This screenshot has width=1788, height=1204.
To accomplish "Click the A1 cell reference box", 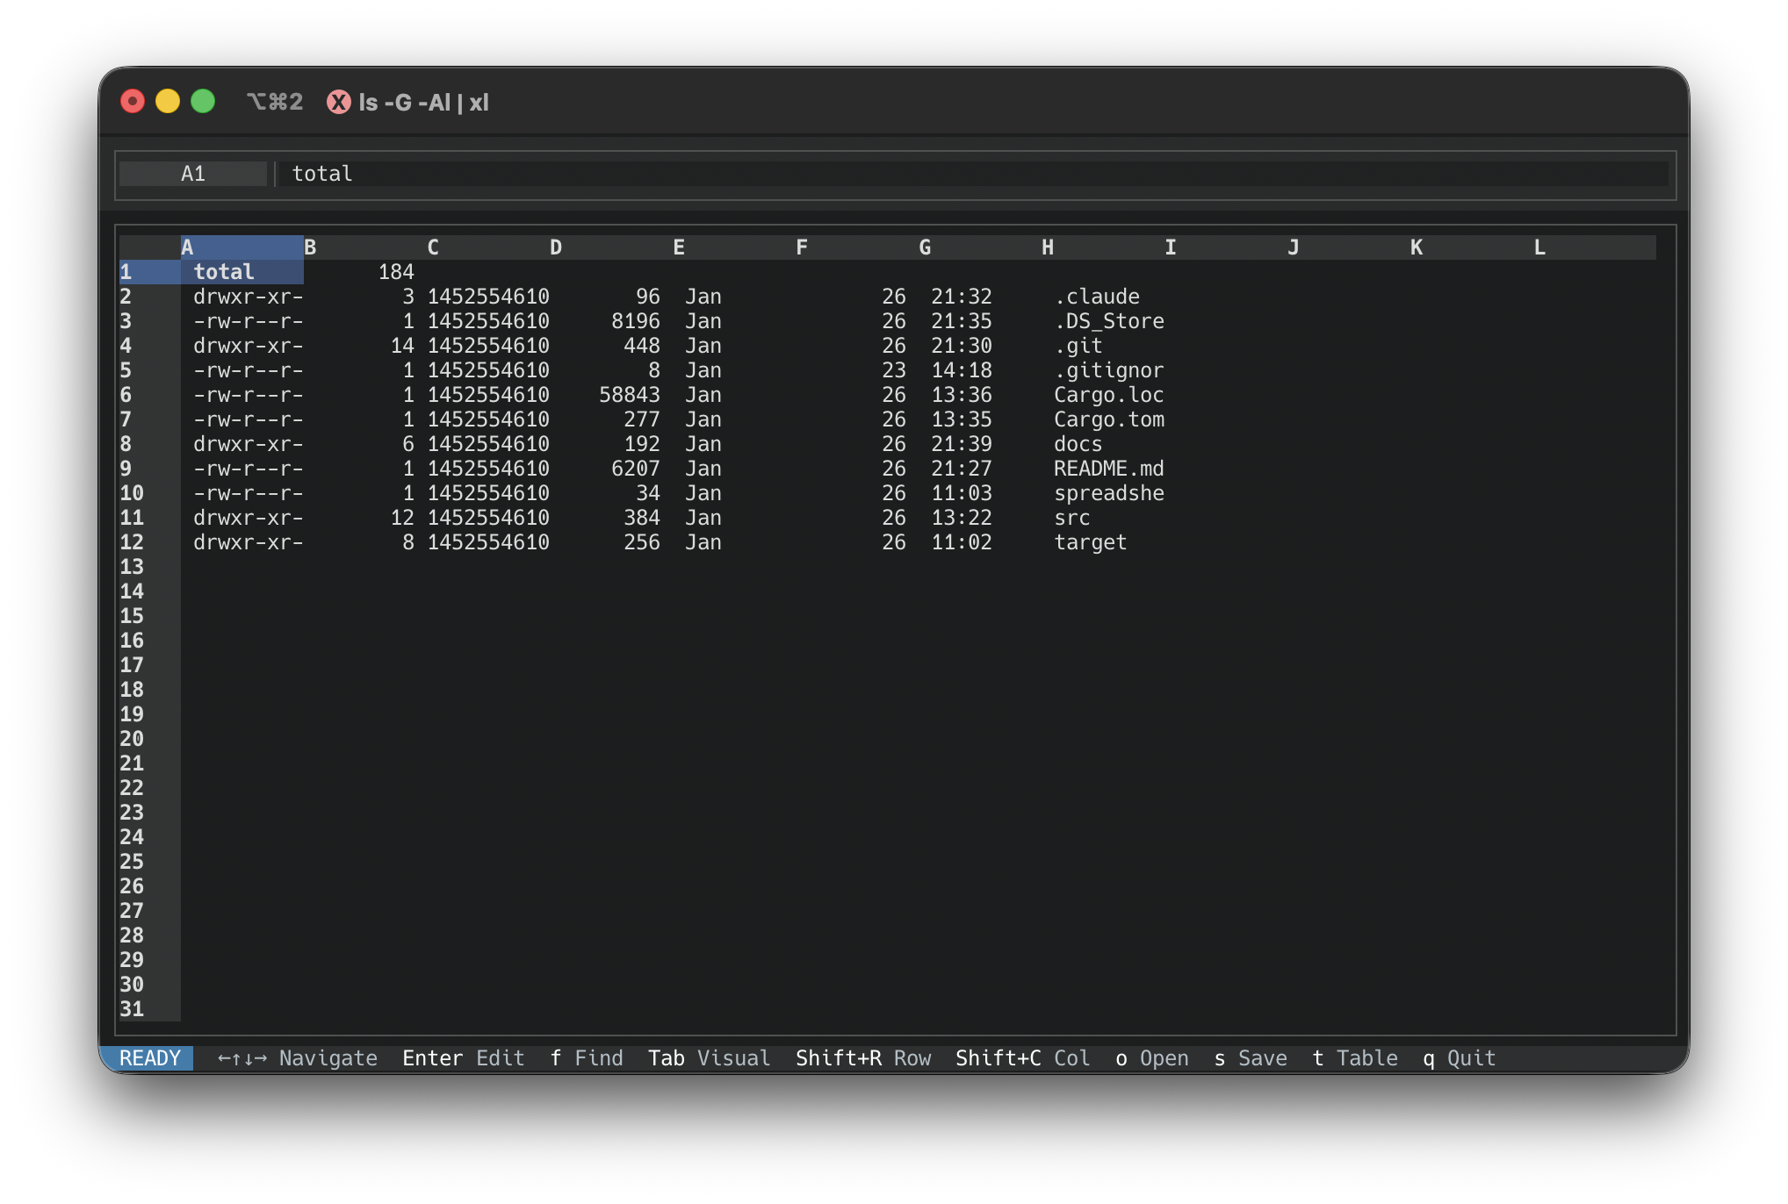I will point(193,174).
